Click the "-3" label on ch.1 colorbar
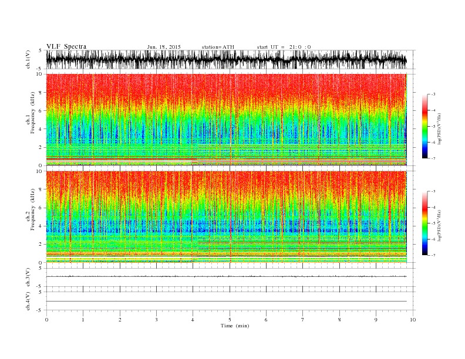This screenshot has width=465, height=359. tap(433, 94)
